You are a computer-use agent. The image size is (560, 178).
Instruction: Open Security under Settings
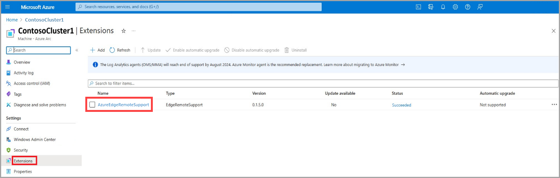tap(21, 150)
